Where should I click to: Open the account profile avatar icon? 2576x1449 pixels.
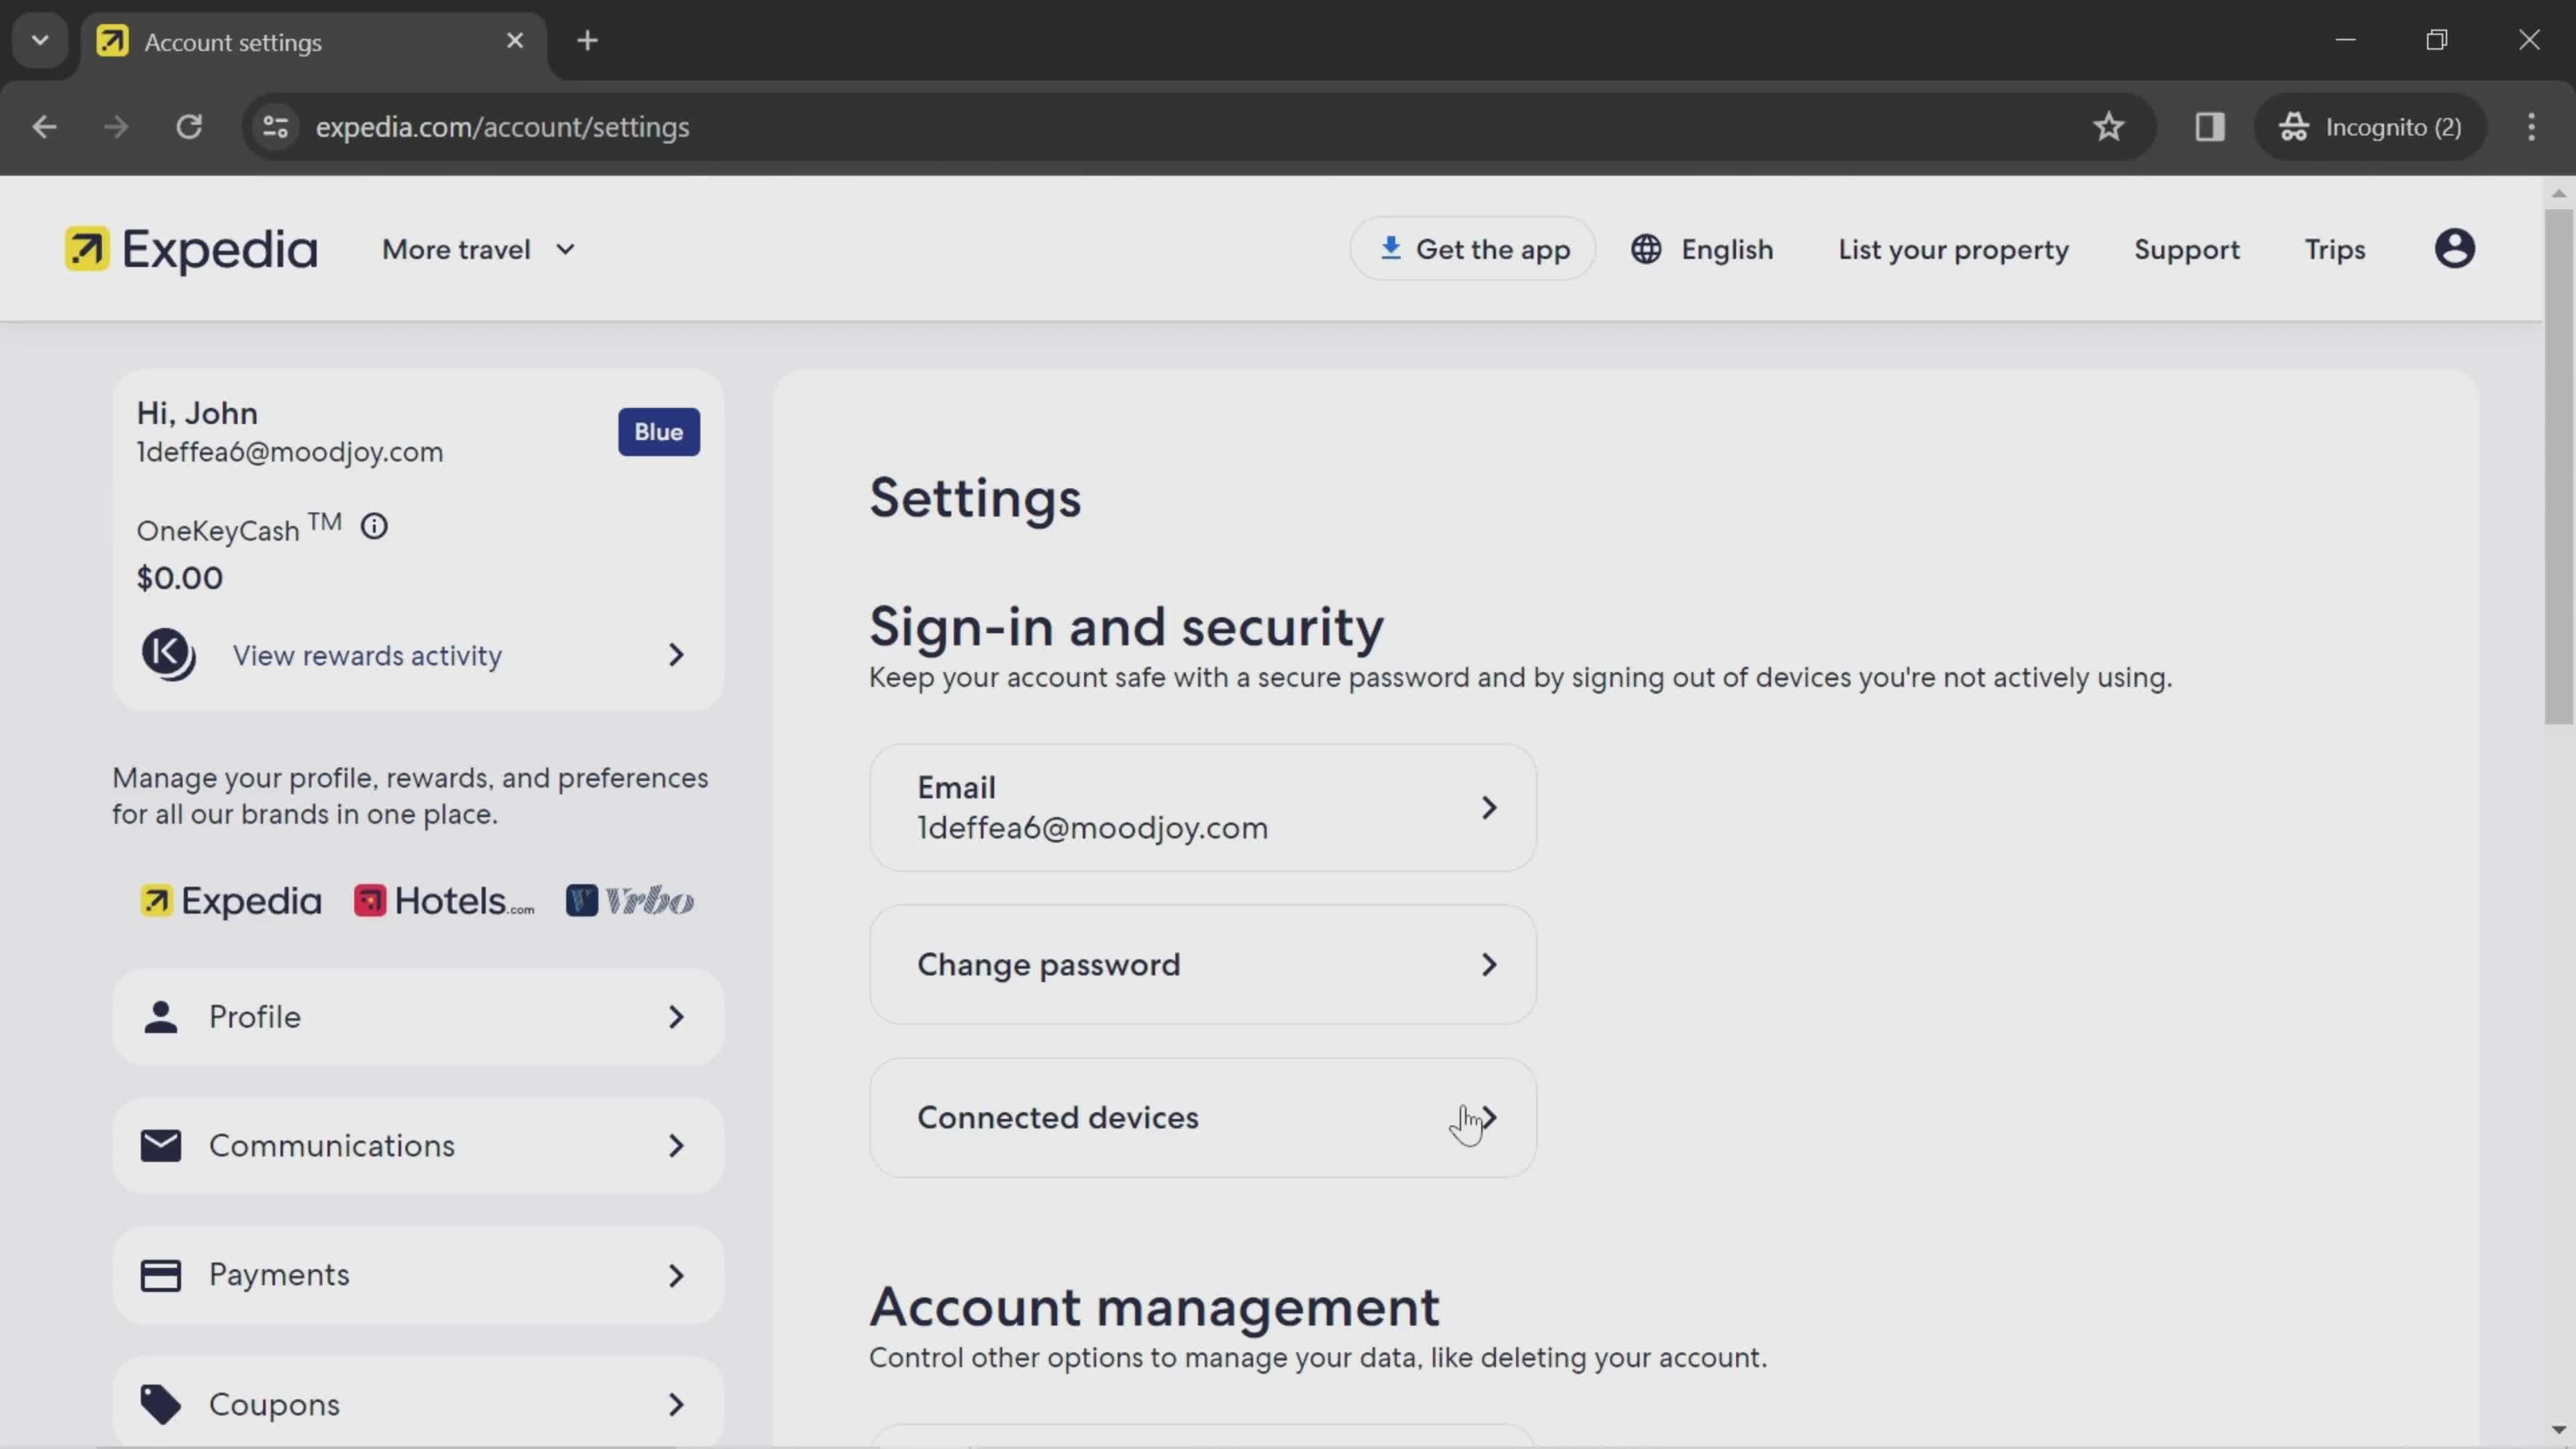(x=2454, y=249)
